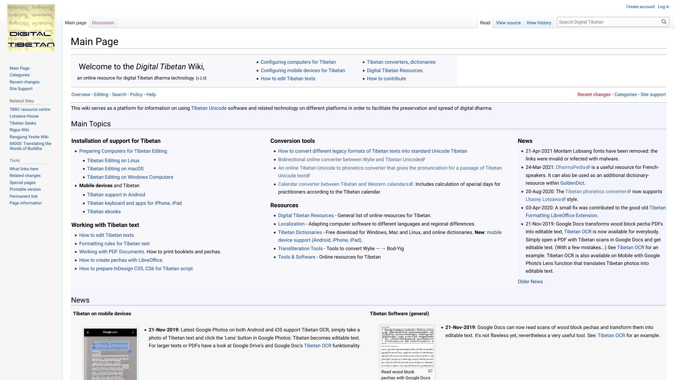Open Lhasey Lotsawa external link
The width and height of the screenshot is (675, 380).
coord(545,199)
